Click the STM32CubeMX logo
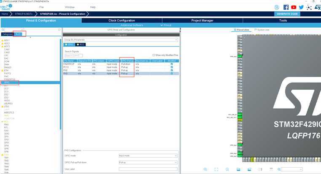 (6, 7)
